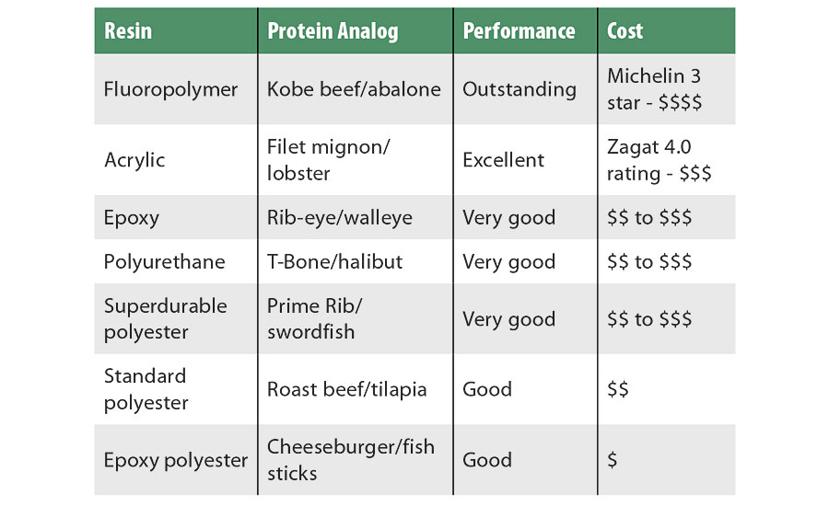Click the Performance column header

tap(519, 31)
